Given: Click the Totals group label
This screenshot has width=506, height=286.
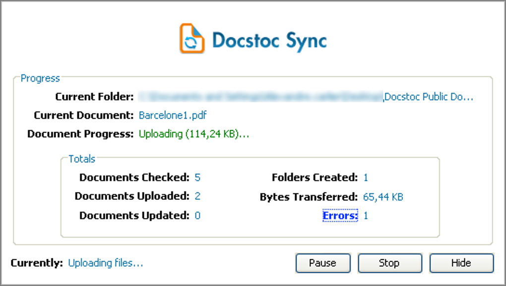Looking at the screenshot, I should click(x=82, y=159).
